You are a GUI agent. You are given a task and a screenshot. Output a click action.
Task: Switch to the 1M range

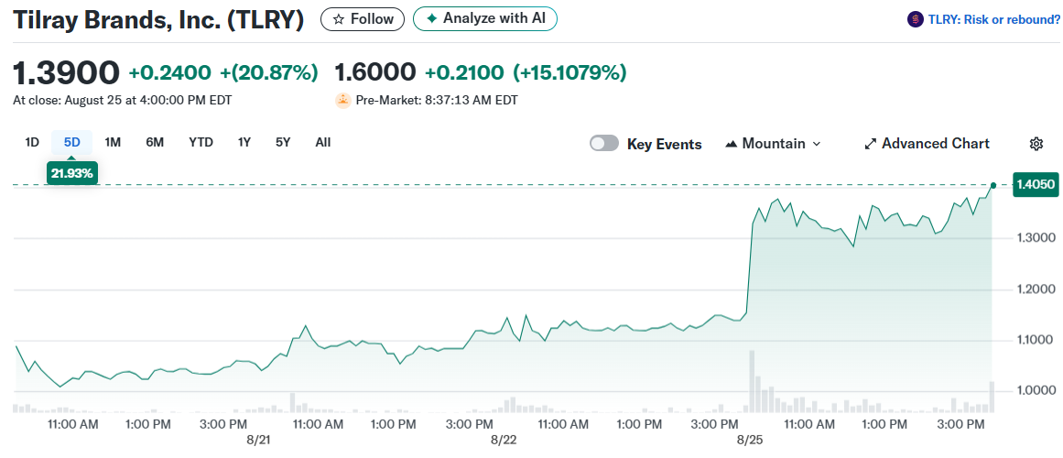click(x=113, y=143)
